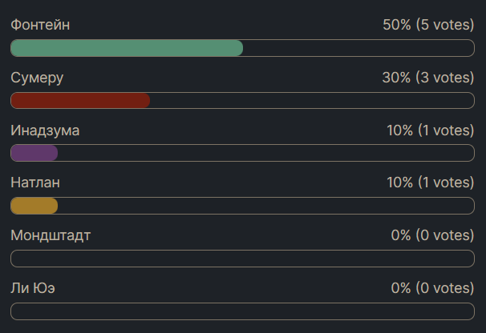Viewport: 486px width, 333px height.
Task: Click the gold filled Натлан bar segment
Action: (x=34, y=207)
